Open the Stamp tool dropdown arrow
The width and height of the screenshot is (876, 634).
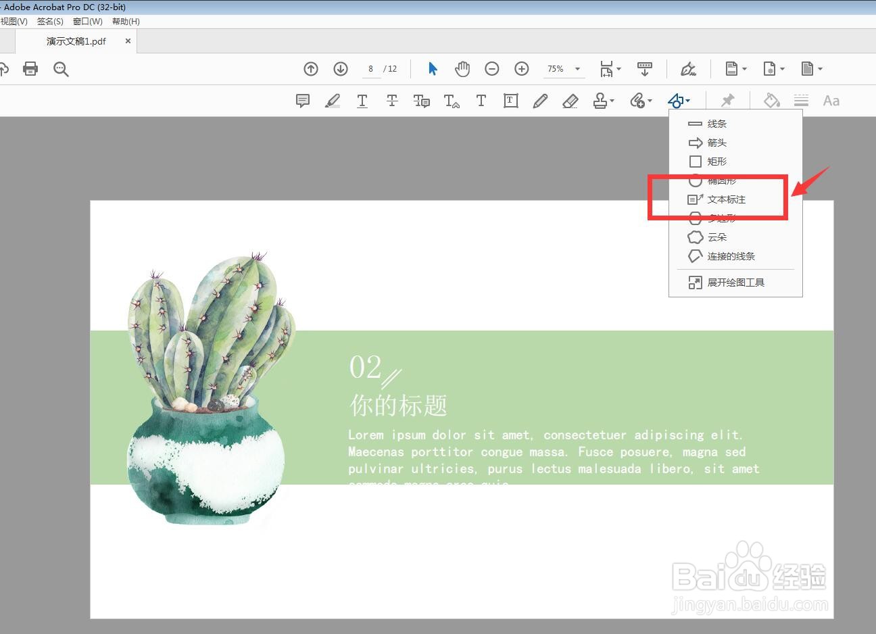[612, 100]
